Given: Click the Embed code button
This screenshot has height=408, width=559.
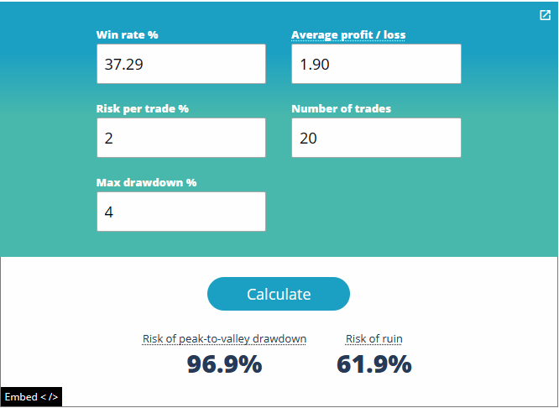Looking at the screenshot, I should (x=31, y=397).
